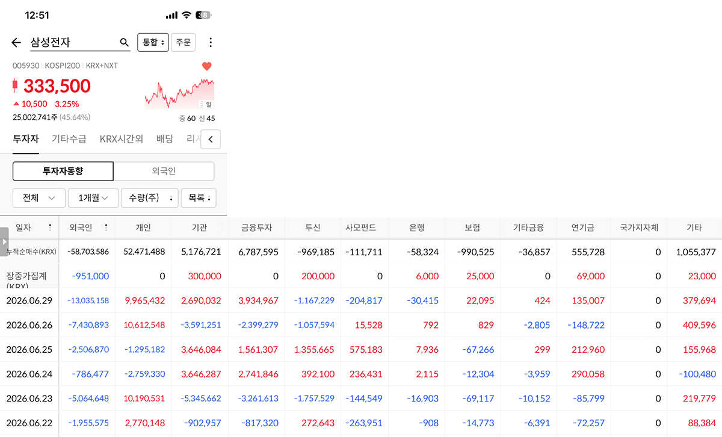
Task: Select the 외국인 segment button
Action: (164, 171)
